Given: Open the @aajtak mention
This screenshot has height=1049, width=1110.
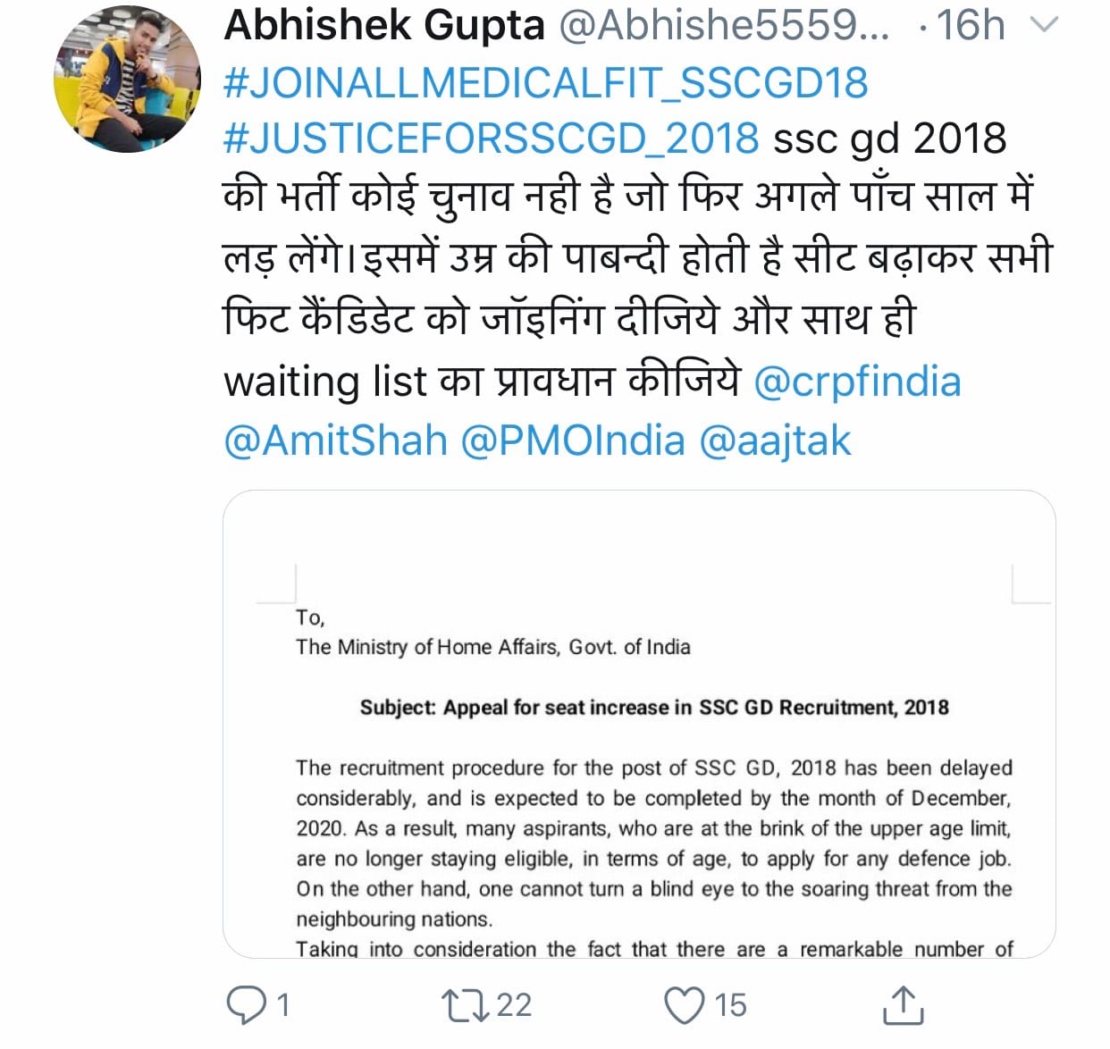Looking at the screenshot, I should [775, 441].
